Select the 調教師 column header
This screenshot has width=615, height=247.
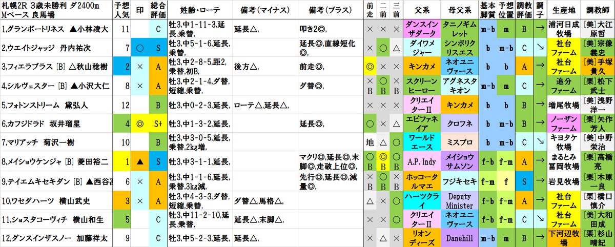click(598, 10)
